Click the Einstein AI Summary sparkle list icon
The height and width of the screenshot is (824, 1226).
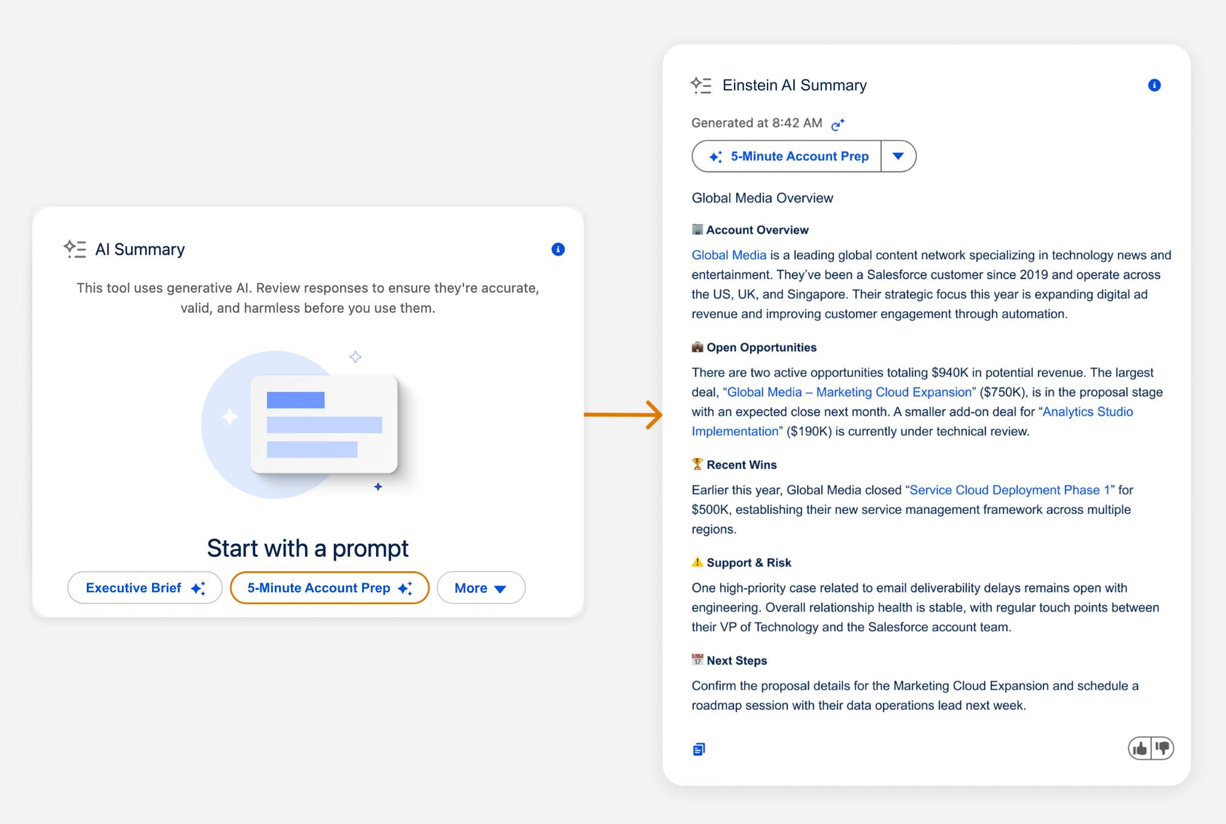pos(701,85)
